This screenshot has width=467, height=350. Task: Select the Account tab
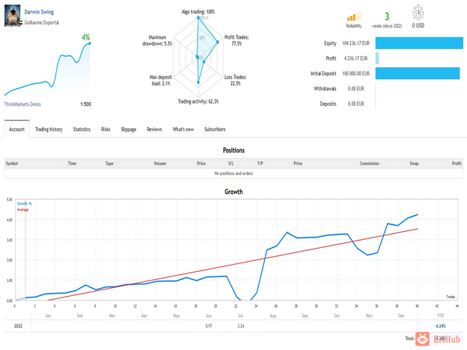click(17, 129)
